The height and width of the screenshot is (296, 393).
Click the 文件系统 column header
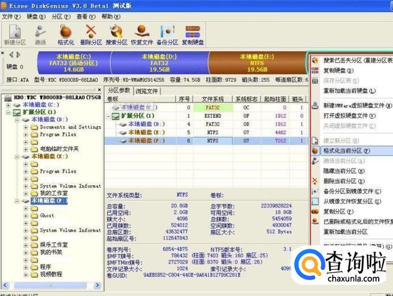coord(213,99)
